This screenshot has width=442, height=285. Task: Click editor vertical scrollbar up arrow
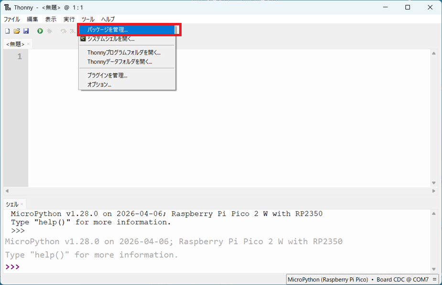pos(434,53)
